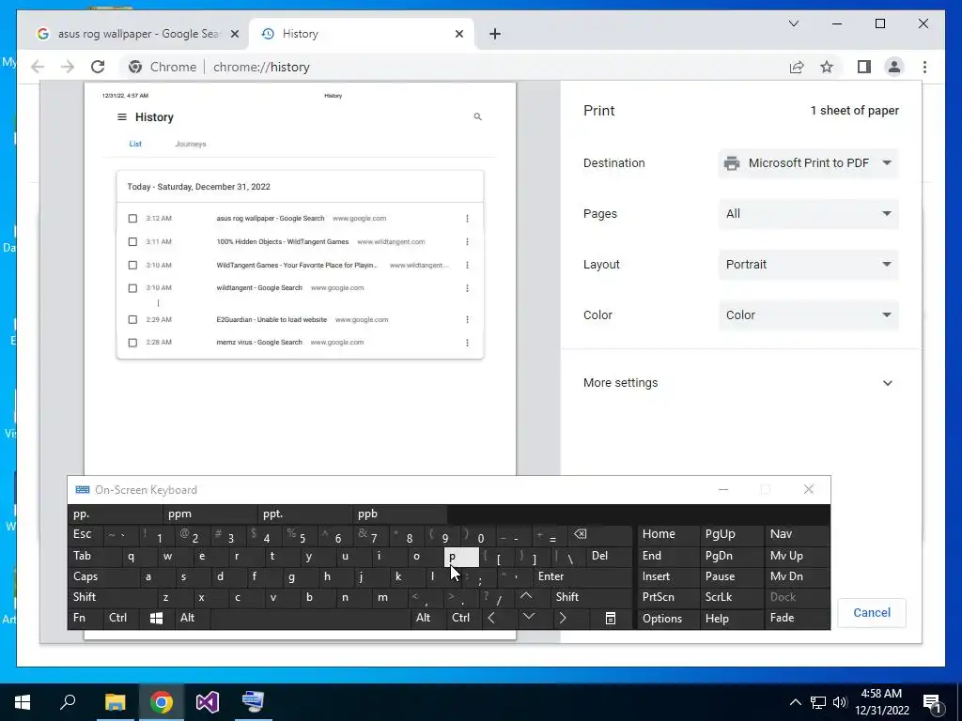Open the Pages dropdown showing All
This screenshot has width=962, height=721.
click(808, 214)
